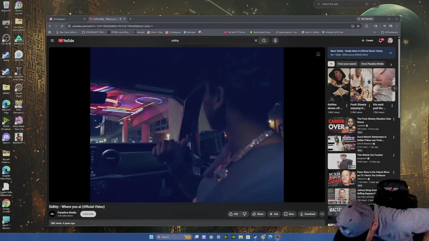Go back in Chrome

pos(50,26)
